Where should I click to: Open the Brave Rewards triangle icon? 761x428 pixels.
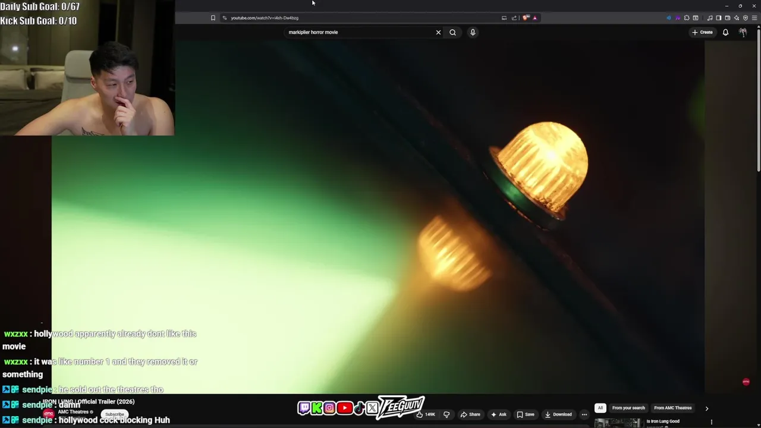[x=534, y=18]
